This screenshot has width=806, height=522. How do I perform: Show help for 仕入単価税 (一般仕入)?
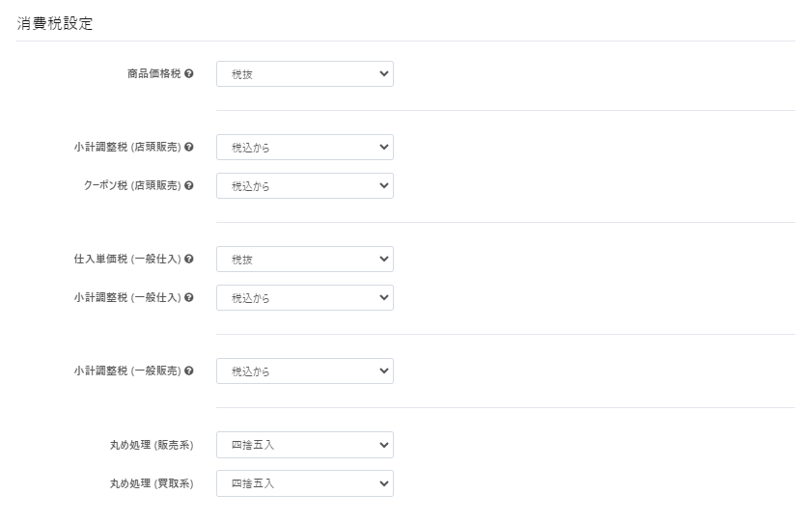(x=188, y=259)
